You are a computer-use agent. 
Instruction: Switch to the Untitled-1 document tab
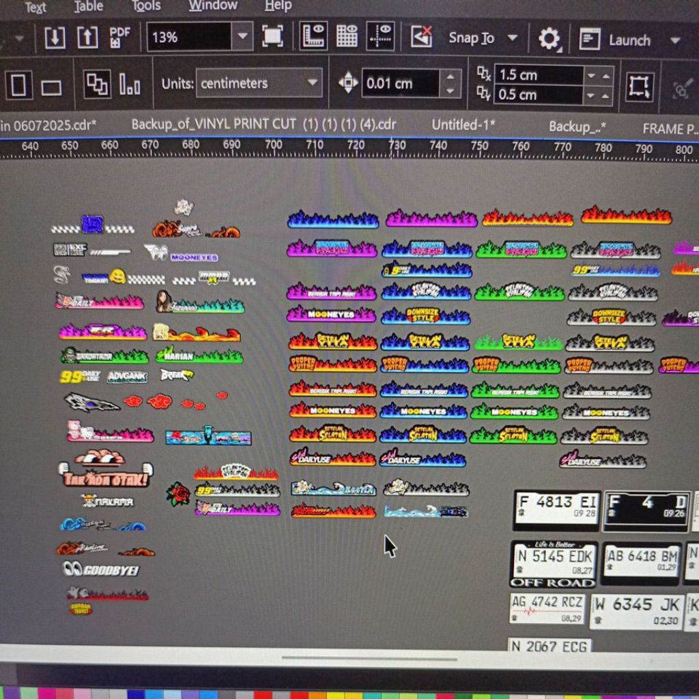click(463, 125)
